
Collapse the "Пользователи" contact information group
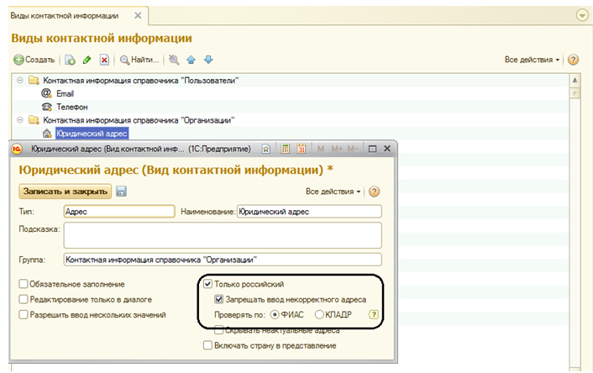click(x=19, y=81)
